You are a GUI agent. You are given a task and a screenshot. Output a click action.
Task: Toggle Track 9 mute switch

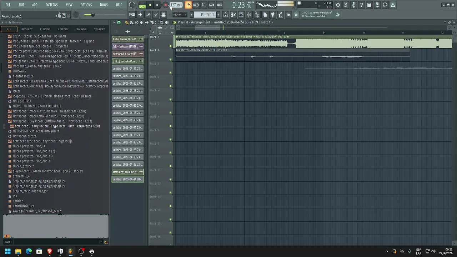171,153
